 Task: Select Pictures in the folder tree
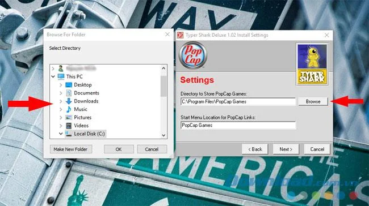[x=83, y=117]
